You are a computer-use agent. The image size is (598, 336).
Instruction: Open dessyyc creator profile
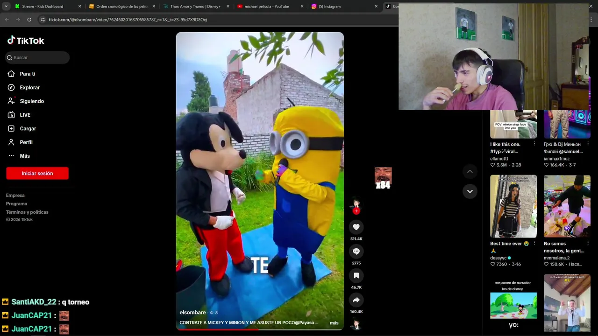498,258
